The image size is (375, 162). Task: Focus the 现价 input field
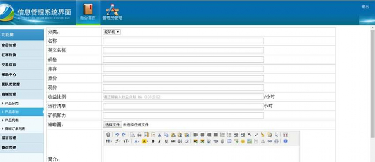click(x=183, y=88)
